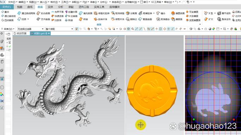This screenshot has height=135, width=241.
Task: Toggle the Control Point snap option
Action: click(x=144, y=29)
